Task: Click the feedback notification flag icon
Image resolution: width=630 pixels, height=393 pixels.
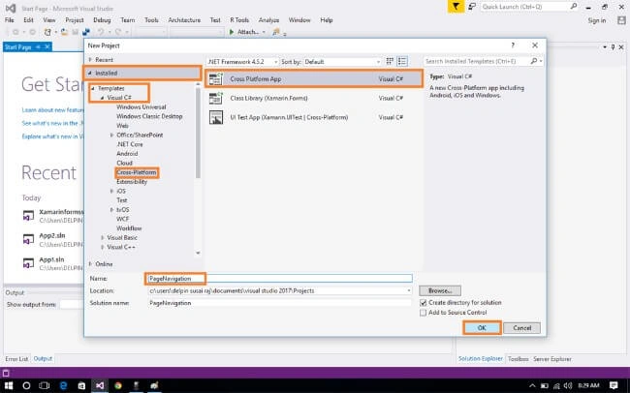Action: pyautogui.click(x=456, y=7)
